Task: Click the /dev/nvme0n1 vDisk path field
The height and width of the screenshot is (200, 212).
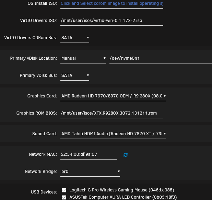Action: [x=161, y=58]
